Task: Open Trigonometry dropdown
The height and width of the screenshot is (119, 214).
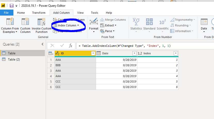Action: (x=183, y=20)
